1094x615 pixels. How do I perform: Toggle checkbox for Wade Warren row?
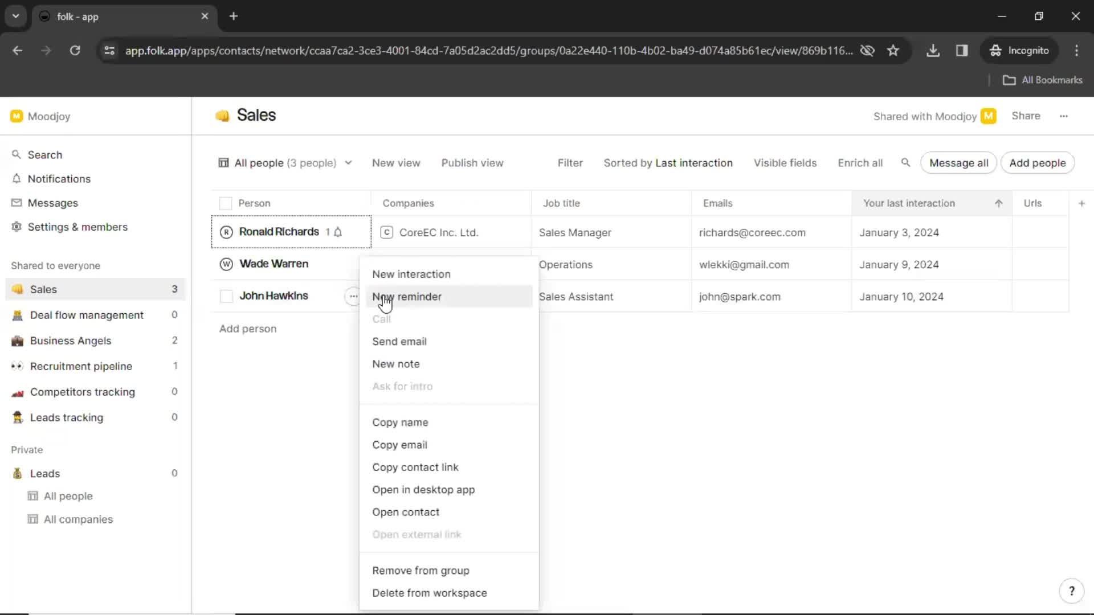coord(226,264)
